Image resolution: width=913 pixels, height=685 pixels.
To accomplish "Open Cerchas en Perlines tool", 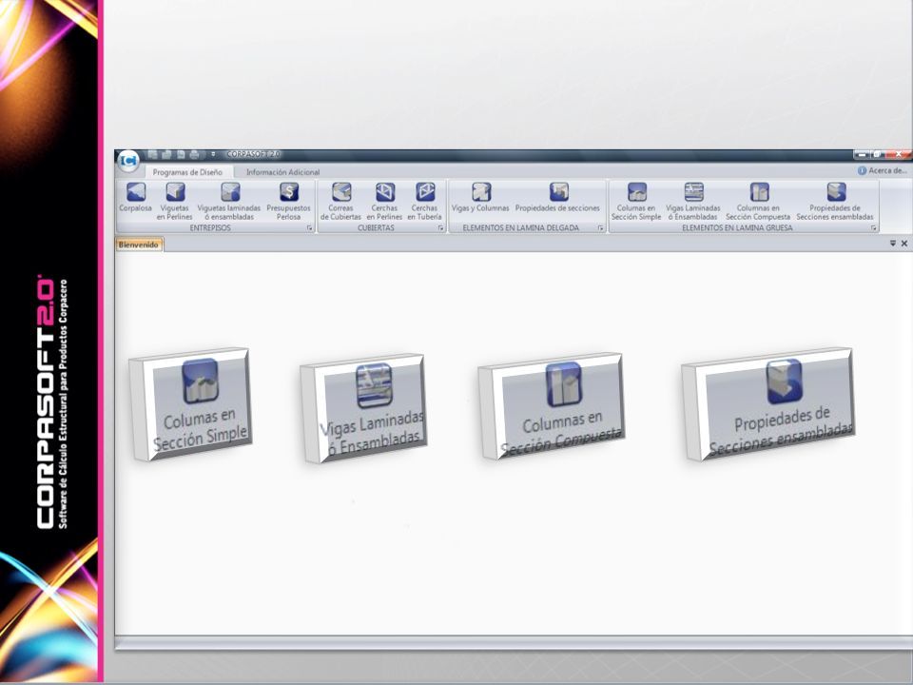I will point(384,201).
